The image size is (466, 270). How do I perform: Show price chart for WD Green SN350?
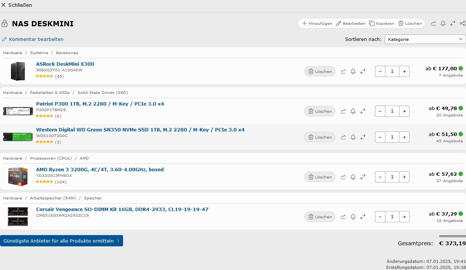pyautogui.click(x=343, y=137)
